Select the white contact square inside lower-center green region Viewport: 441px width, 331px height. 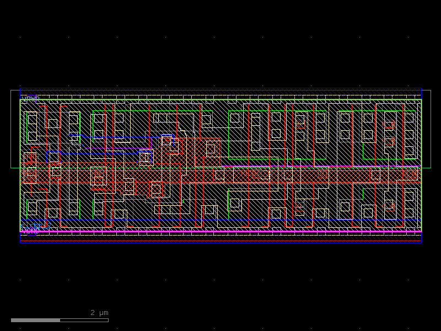[x=235, y=203]
